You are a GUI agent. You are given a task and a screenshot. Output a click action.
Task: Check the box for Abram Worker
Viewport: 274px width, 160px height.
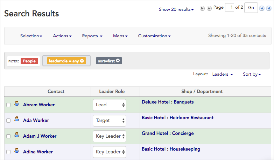click(8, 105)
